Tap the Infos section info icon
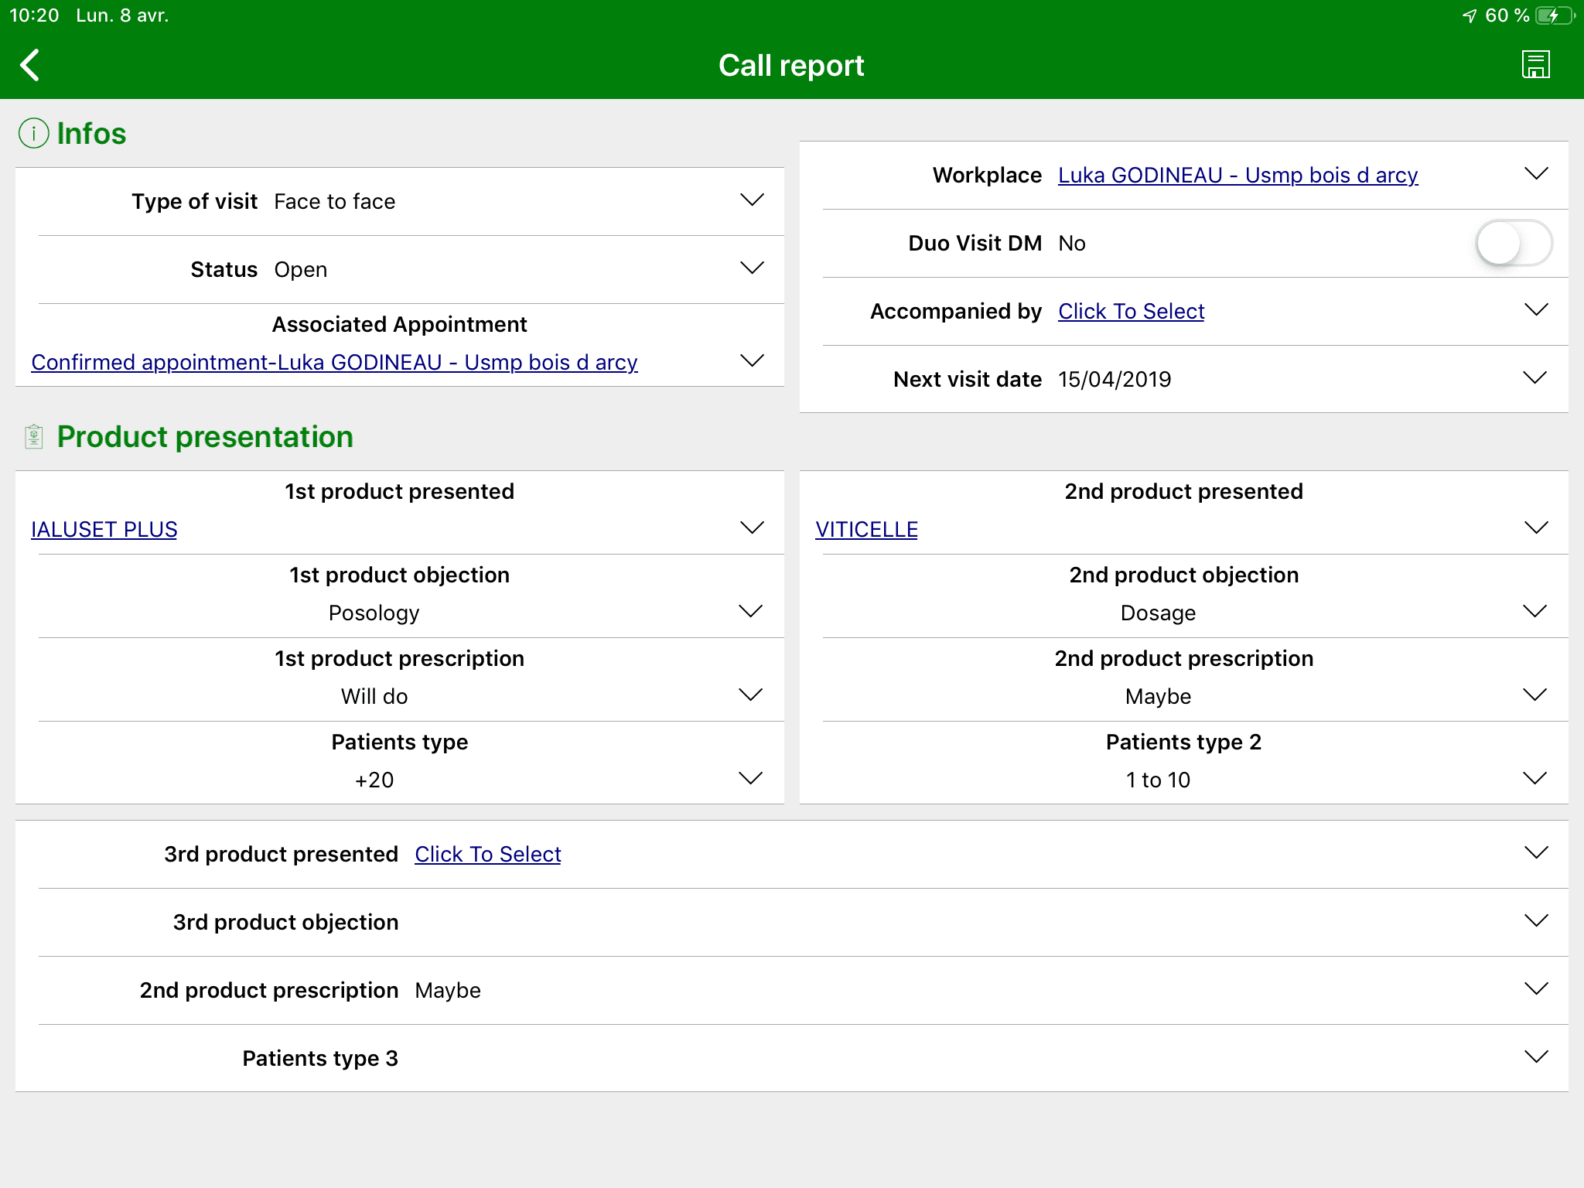 click(34, 133)
